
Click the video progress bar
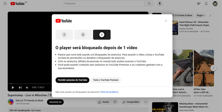(31, 84)
